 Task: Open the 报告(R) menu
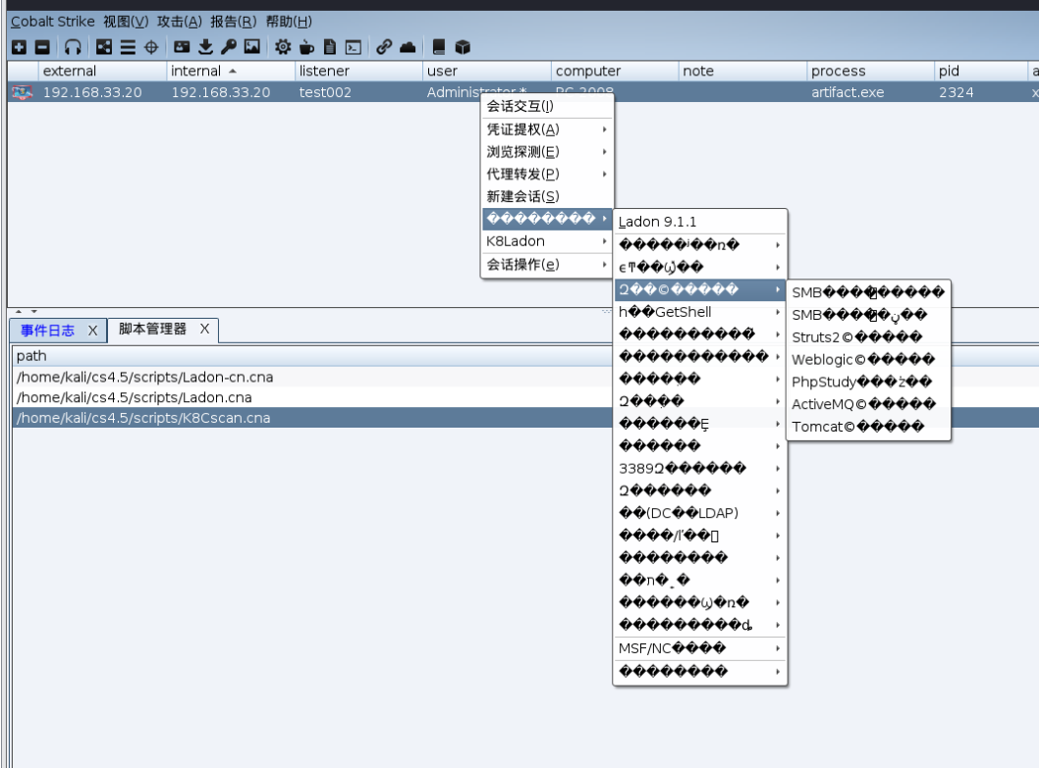(x=234, y=22)
